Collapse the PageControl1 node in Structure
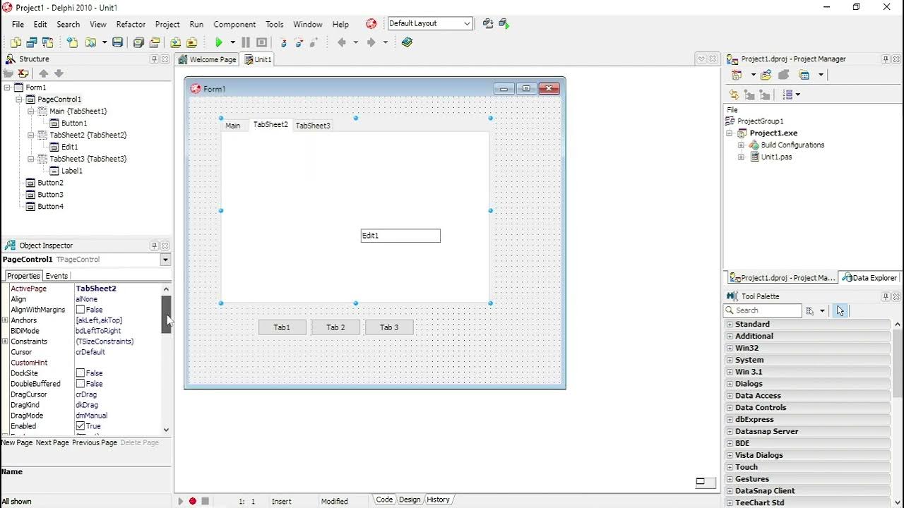Viewport: 904px width, 508px height. pyautogui.click(x=19, y=99)
